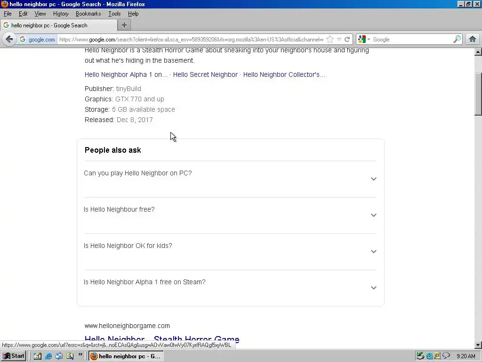This screenshot has height=362, width=482.
Task: Click the blue circular tray icon
Action: 429,356
